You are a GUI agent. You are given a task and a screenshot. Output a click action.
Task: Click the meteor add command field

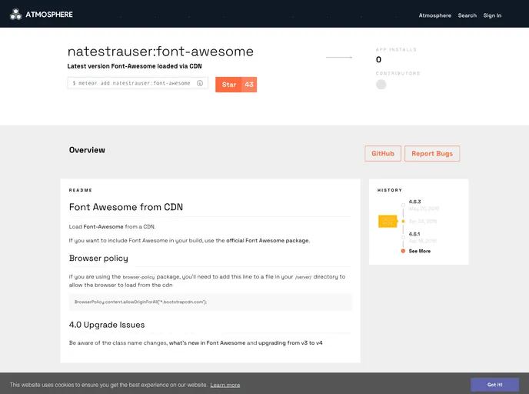coord(138,83)
